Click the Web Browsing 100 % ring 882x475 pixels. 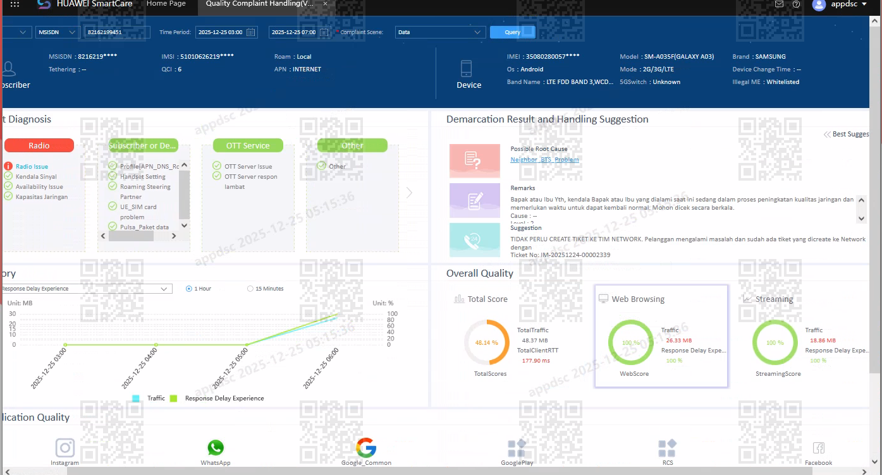pyautogui.click(x=631, y=342)
